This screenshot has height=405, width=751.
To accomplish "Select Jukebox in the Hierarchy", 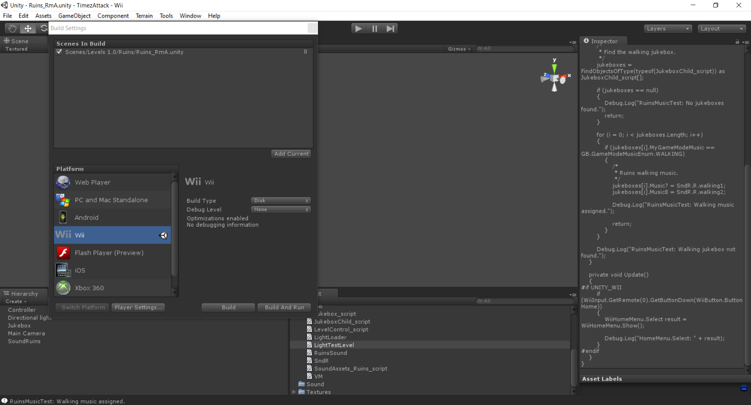I will point(19,326).
